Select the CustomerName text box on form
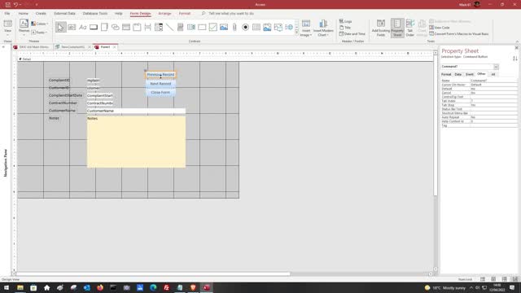Image resolution: width=521 pixels, height=293 pixels. [x=136, y=111]
